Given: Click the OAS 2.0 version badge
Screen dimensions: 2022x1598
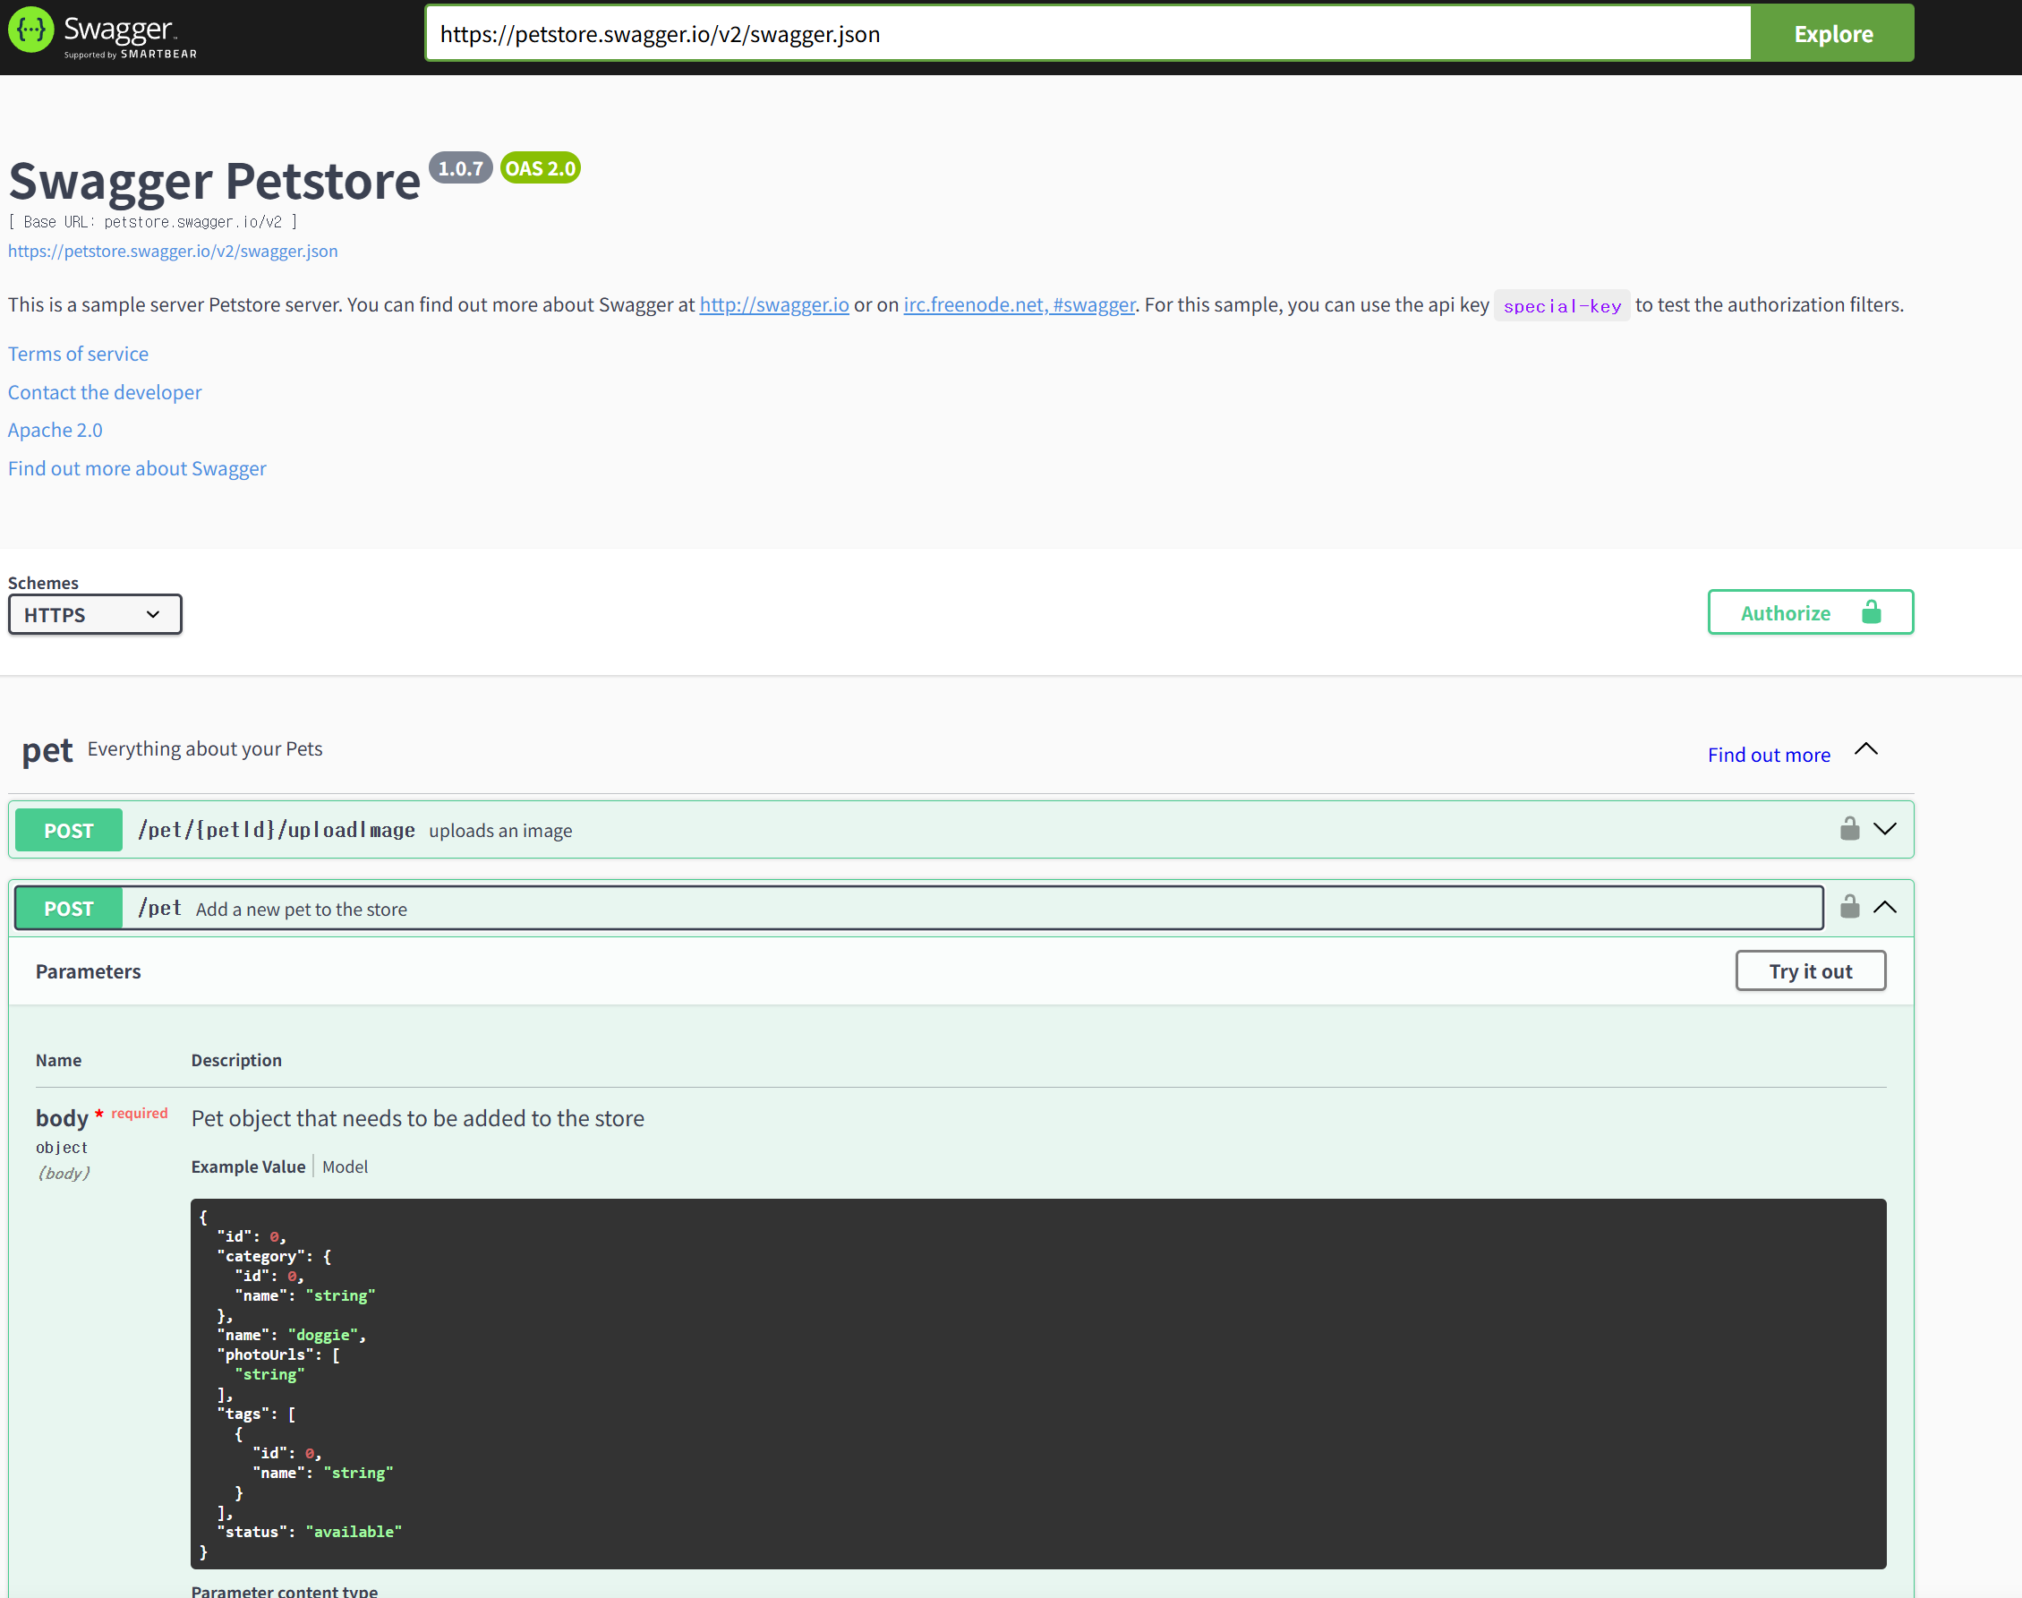Looking at the screenshot, I should click(x=540, y=168).
